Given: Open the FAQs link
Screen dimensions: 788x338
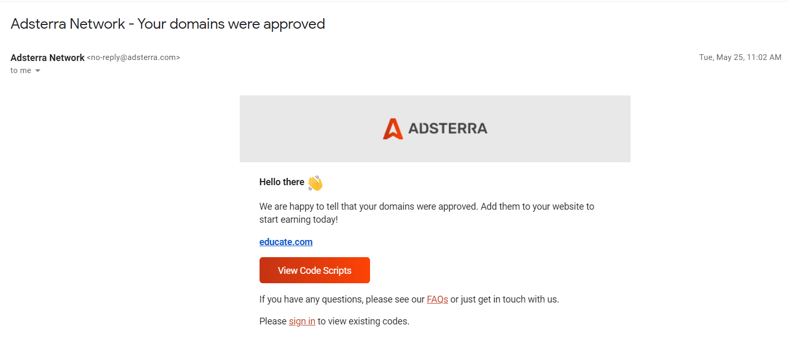Looking at the screenshot, I should [437, 299].
